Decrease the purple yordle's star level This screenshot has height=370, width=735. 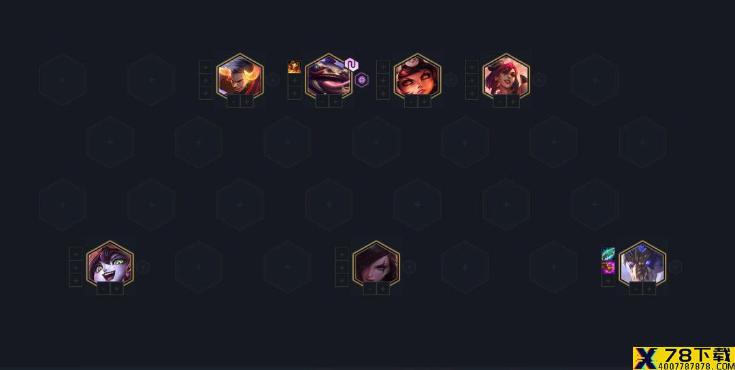103,288
